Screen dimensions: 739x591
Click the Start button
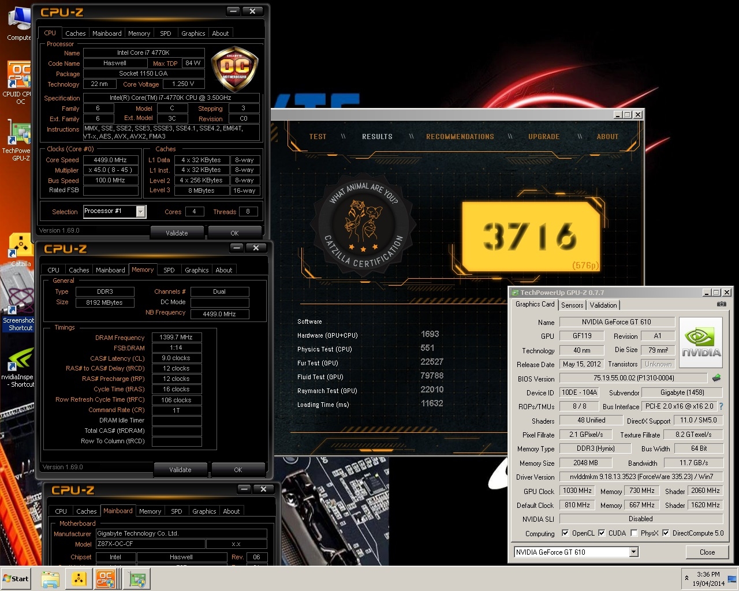(16, 579)
